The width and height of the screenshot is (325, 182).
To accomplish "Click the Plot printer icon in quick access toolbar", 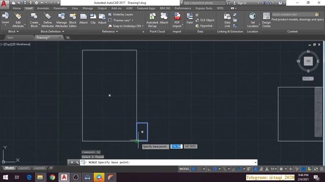I will pos(37,3).
